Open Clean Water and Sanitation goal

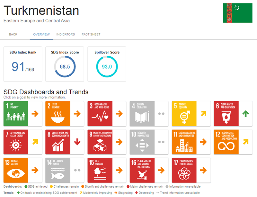[226, 114]
